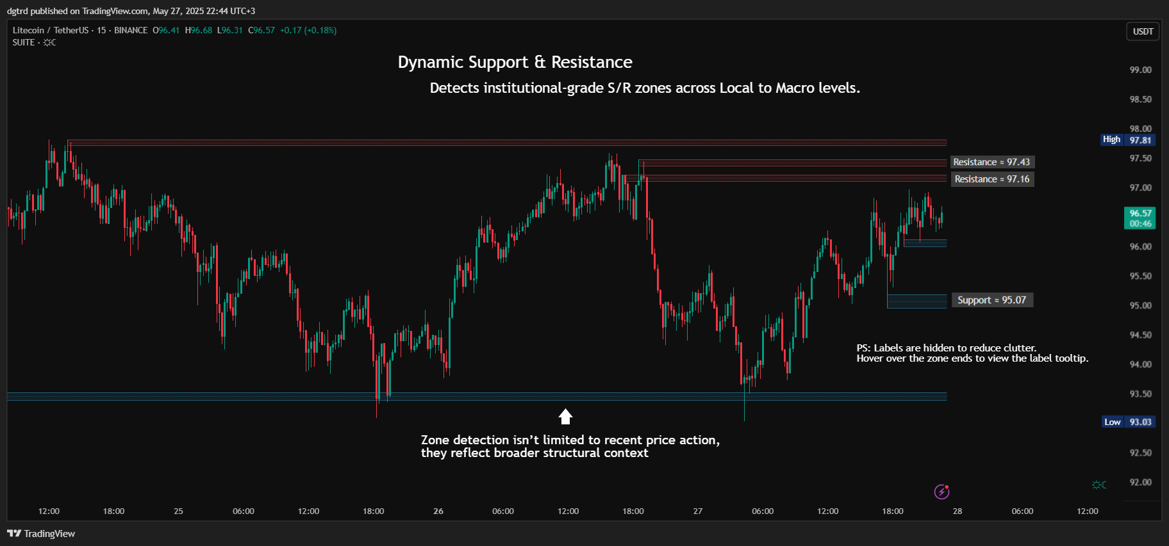Click the '25' date label on time axis

click(x=178, y=511)
